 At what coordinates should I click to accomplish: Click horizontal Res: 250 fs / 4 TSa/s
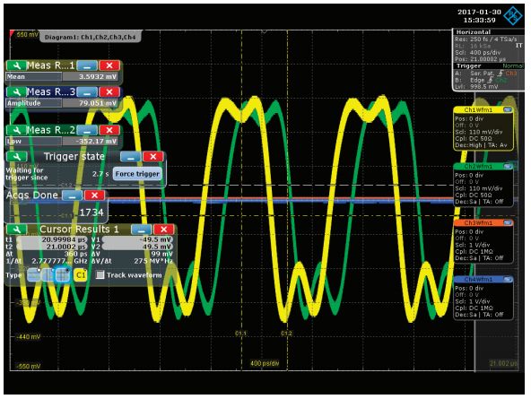coord(485,39)
